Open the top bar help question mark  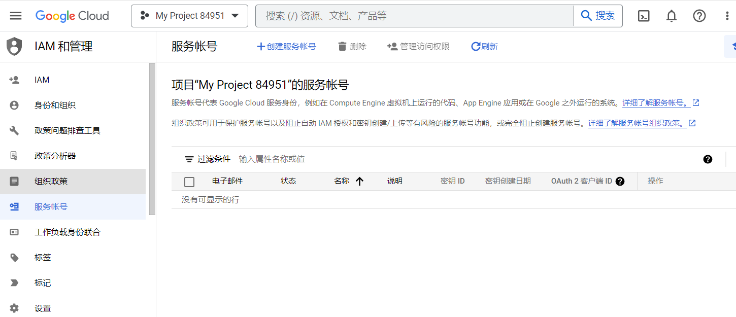pos(699,16)
